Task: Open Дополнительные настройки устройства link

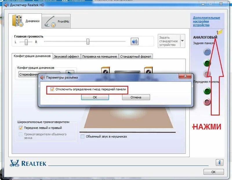Action: 206,21
